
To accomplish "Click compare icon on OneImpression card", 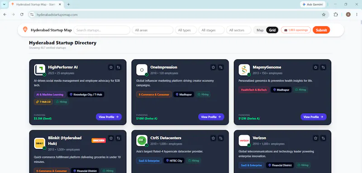I will click(x=221, y=67).
